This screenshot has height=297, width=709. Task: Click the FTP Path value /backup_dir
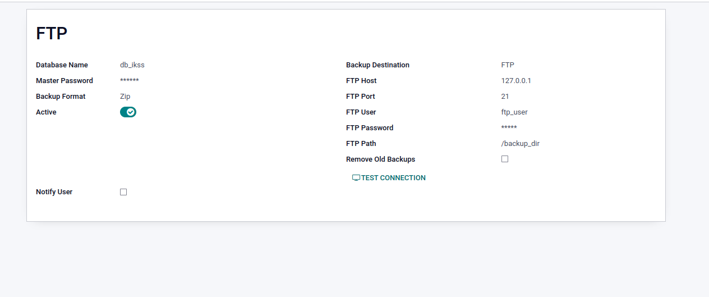tap(521, 144)
